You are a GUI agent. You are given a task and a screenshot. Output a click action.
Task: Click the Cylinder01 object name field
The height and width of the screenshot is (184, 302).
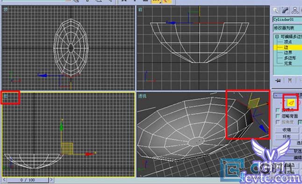(x=288, y=20)
